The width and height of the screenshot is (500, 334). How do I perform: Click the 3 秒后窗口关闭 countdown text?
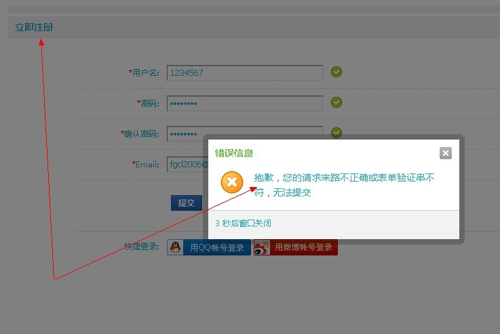243,223
